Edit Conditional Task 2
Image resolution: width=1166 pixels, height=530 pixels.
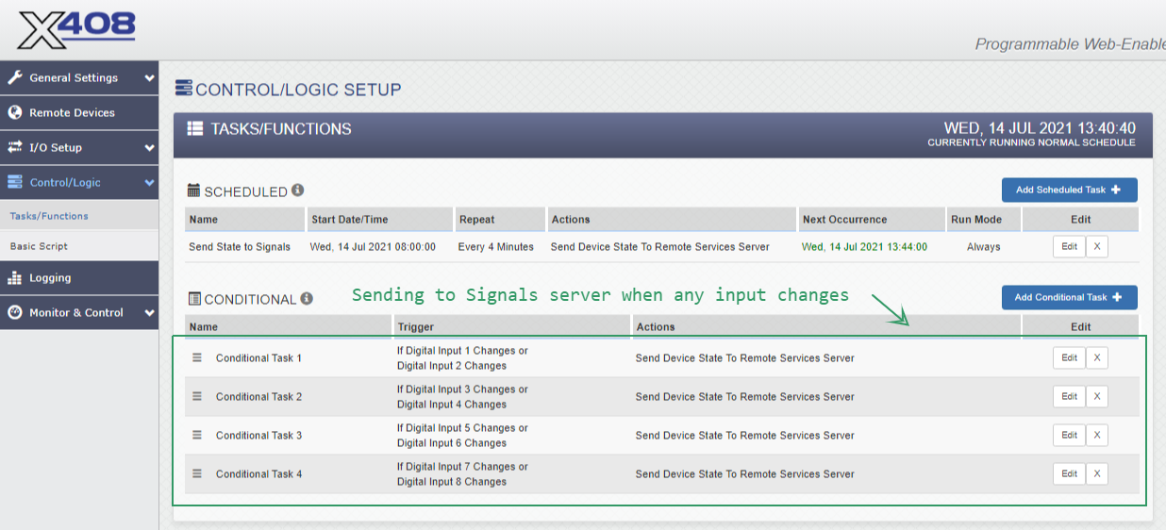coord(1069,397)
